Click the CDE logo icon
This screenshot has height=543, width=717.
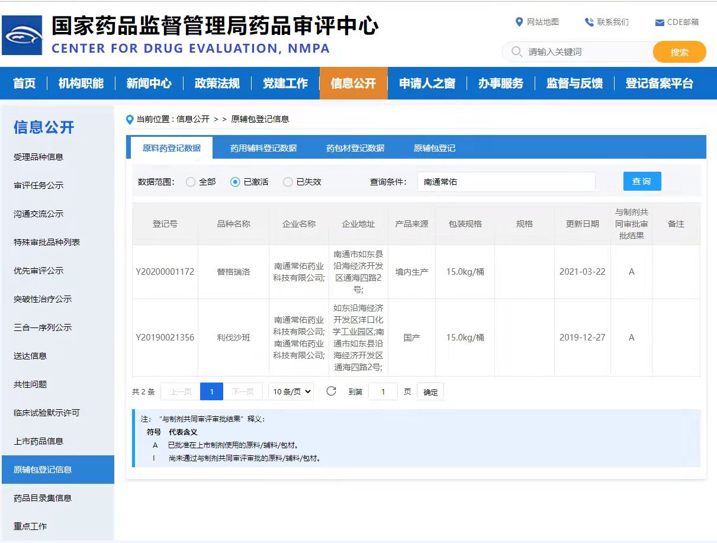[x=22, y=36]
